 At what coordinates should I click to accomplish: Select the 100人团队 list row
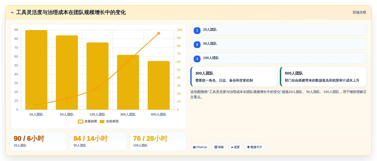[x=279, y=58]
